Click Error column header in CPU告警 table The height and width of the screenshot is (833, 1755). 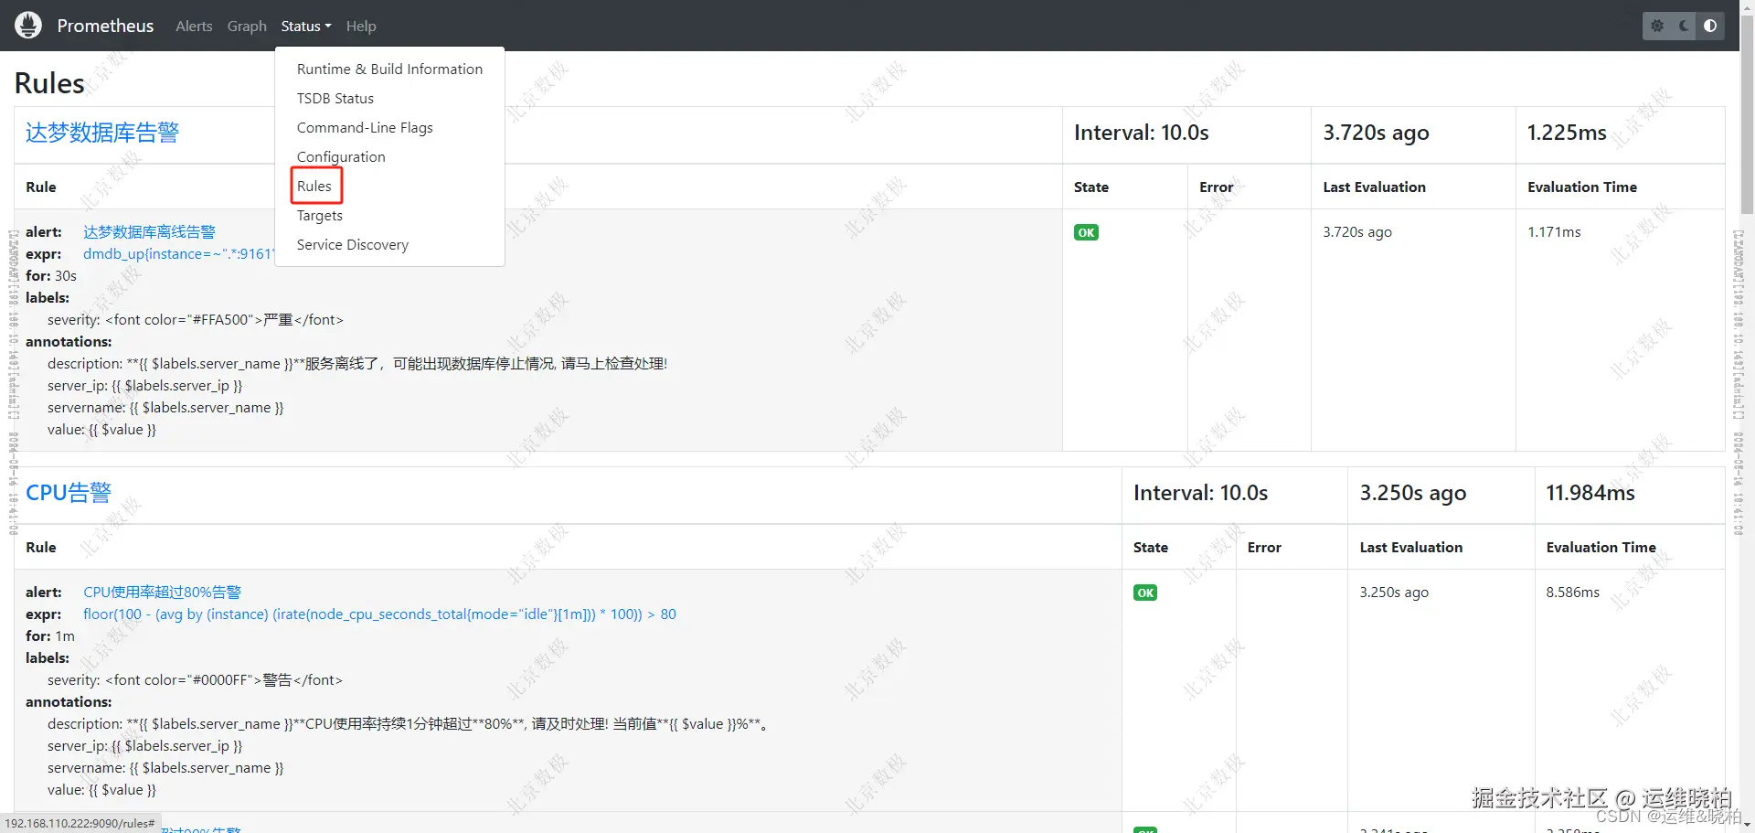(1264, 548)
